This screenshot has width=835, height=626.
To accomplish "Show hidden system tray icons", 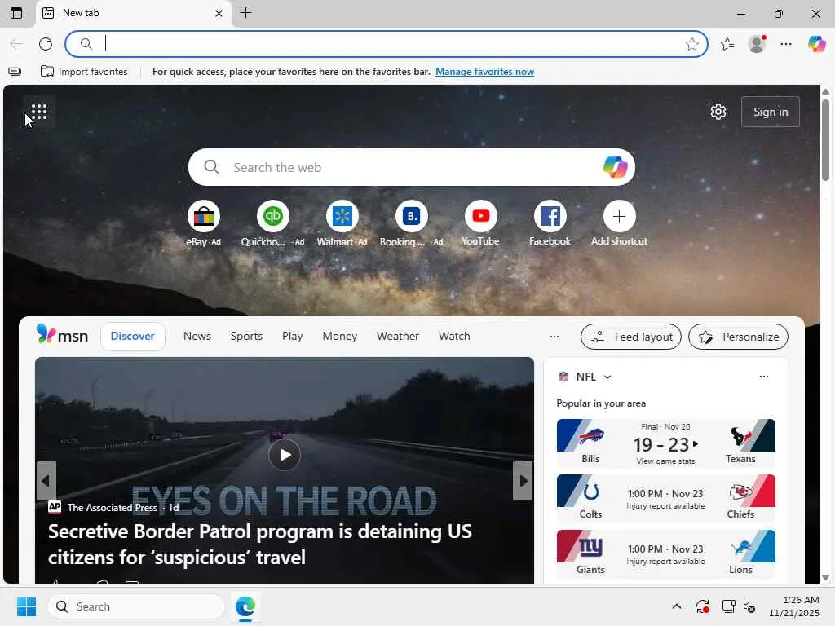I will (x=676, y=606).
